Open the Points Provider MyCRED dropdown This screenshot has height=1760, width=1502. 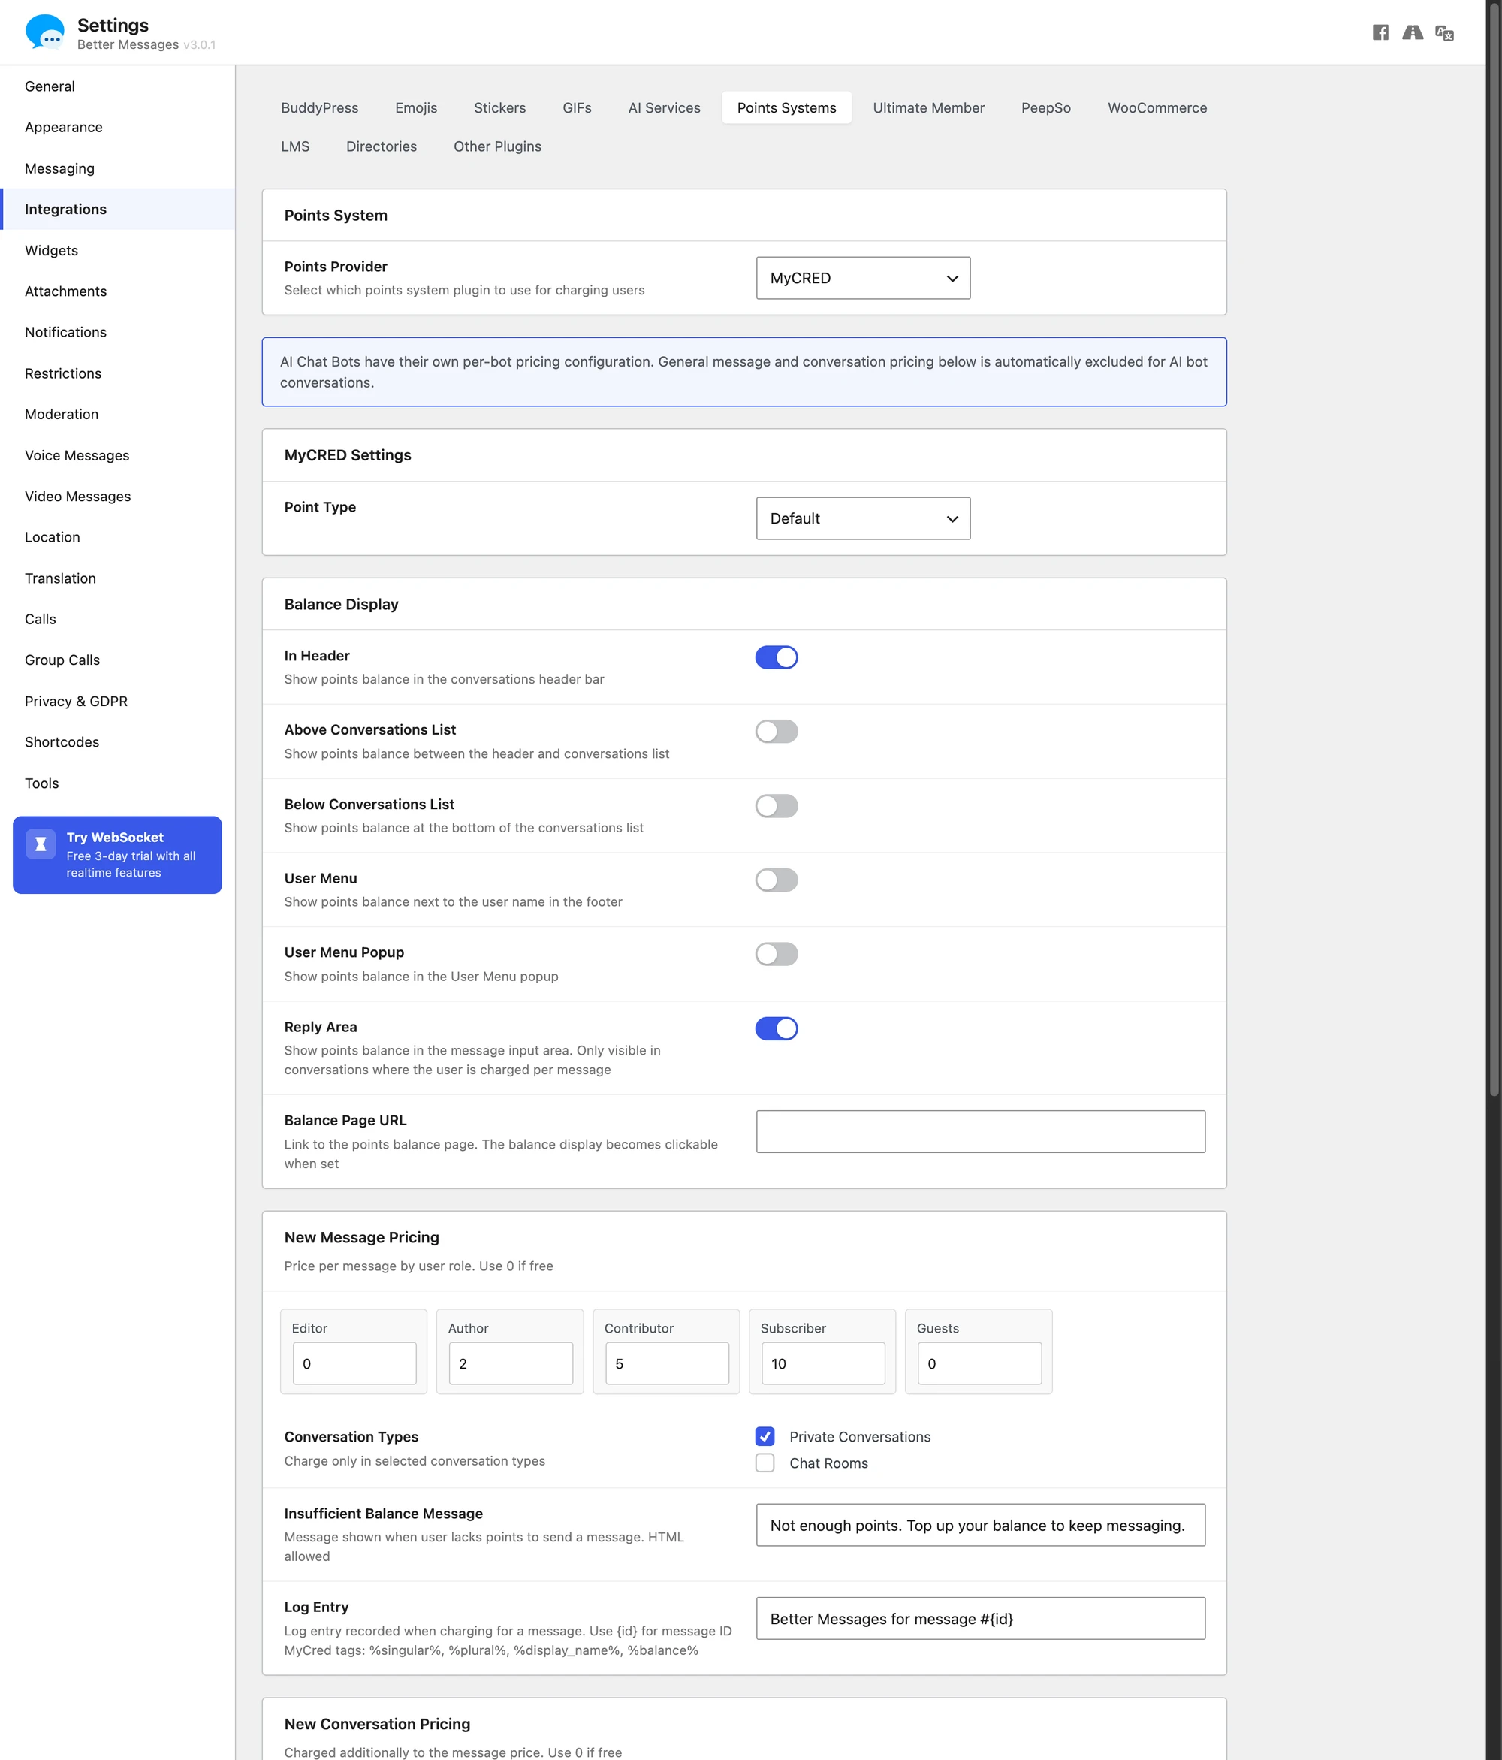(x=863, y=278)
